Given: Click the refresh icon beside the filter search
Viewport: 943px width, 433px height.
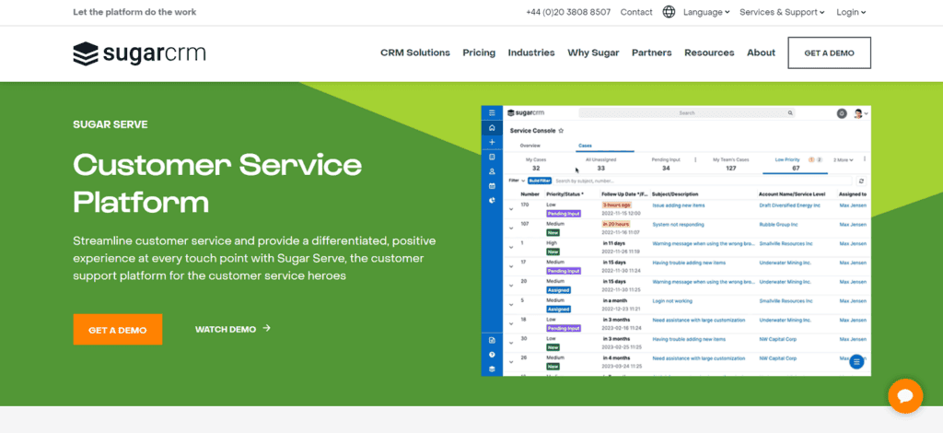Looking at the screenshot, I should point(861,181).
